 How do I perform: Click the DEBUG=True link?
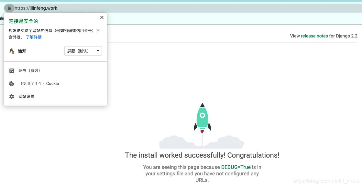(236, 167)
